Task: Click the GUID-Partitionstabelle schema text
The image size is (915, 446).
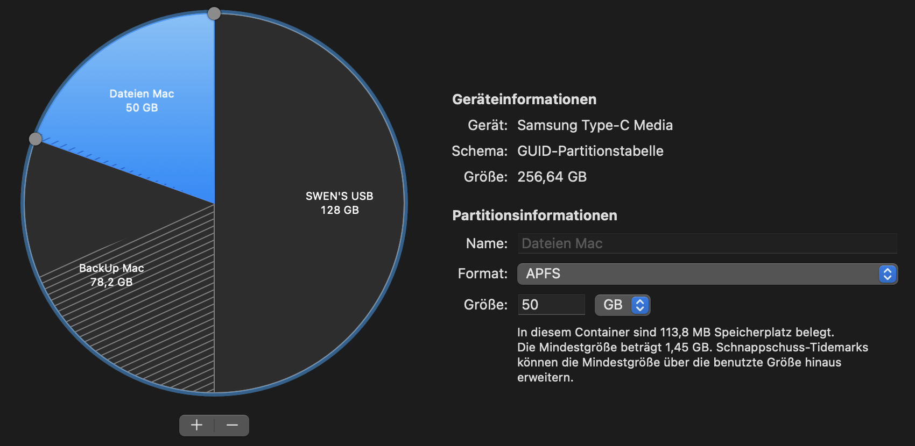Action: click(590, 151)
